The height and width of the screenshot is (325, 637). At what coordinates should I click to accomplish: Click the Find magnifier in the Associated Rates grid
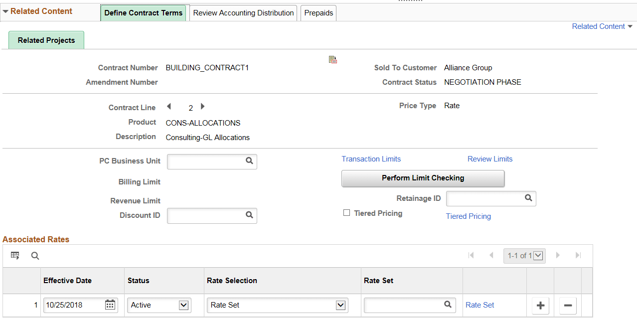pyautogui.click(x=34, y=255)
